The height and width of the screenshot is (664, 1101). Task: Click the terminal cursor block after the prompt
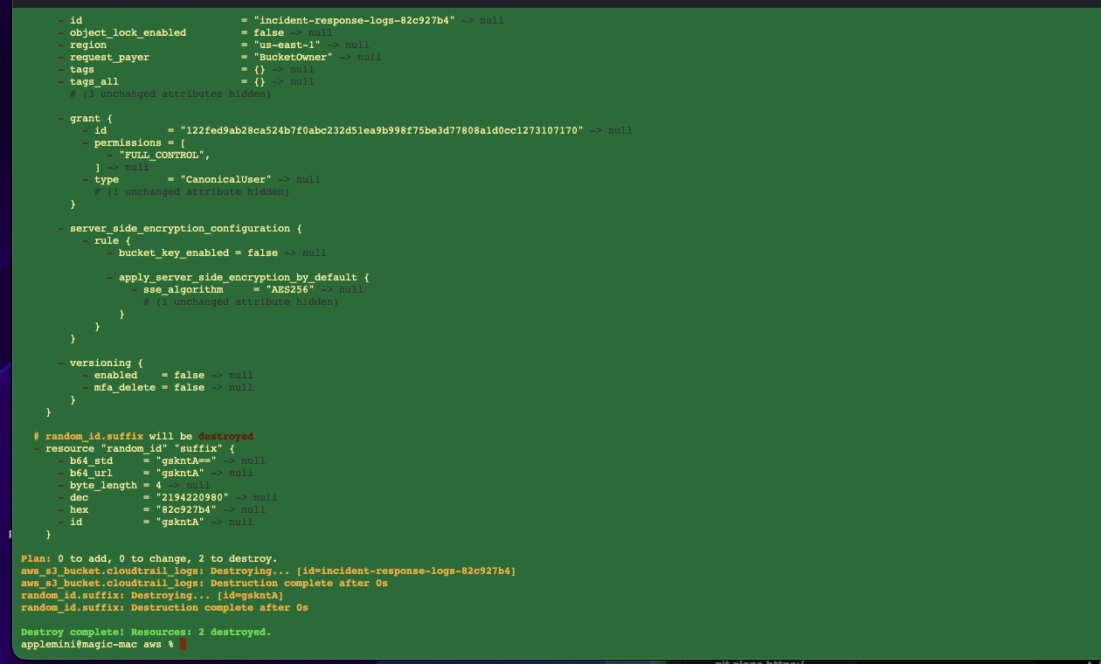(183, 644)
